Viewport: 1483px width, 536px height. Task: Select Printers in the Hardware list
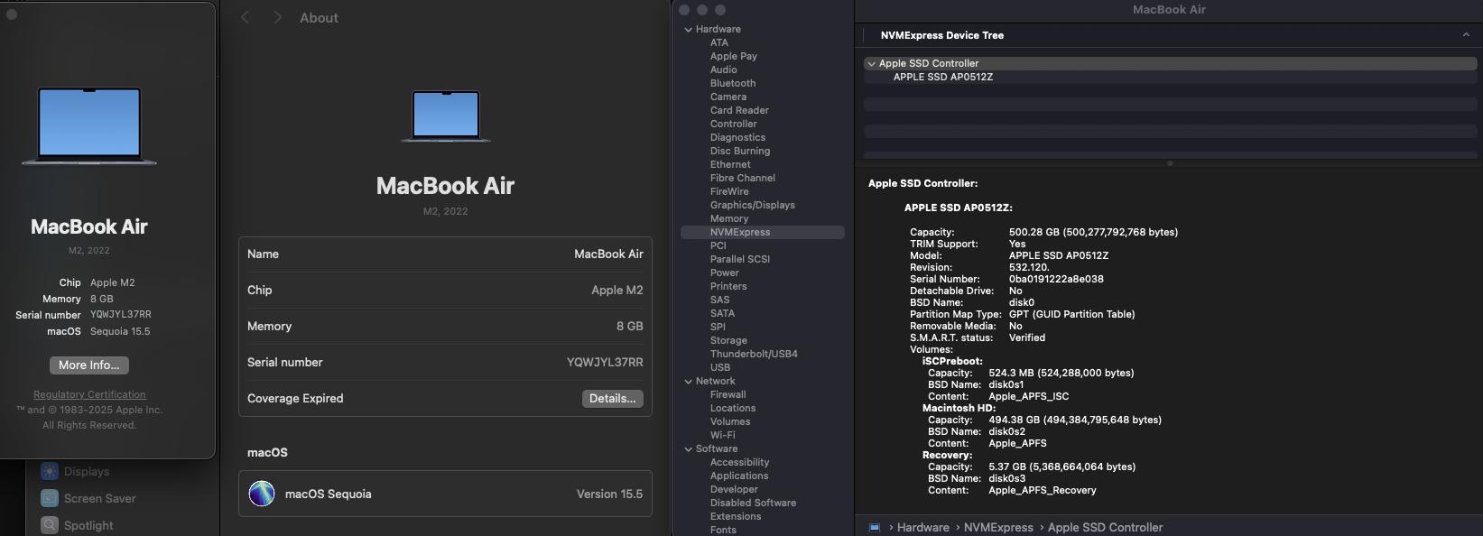728,286
